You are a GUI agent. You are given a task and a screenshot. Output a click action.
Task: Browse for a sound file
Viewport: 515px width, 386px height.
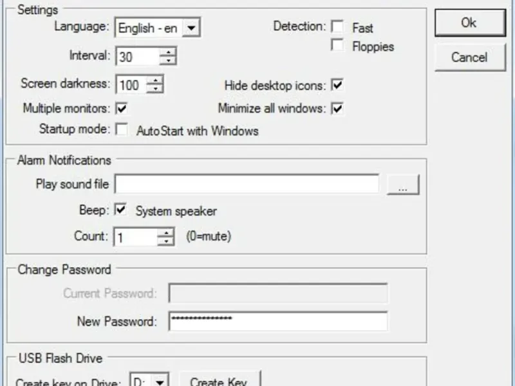[403, 185]
